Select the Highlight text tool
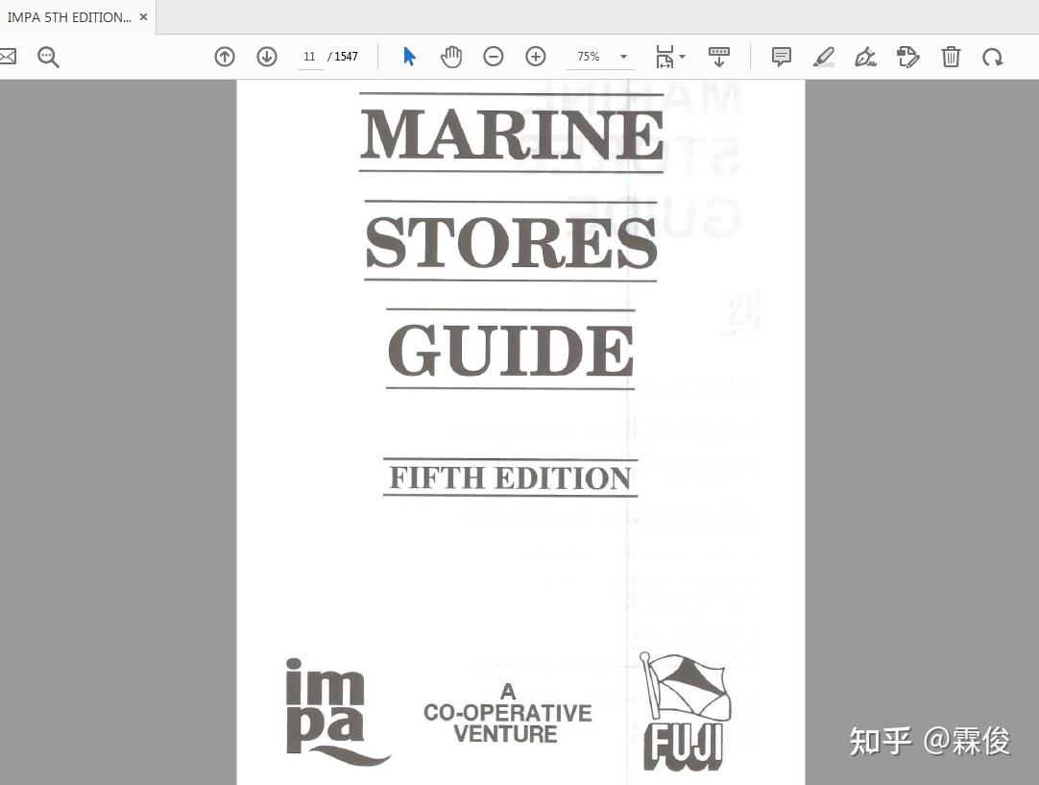 823,57
